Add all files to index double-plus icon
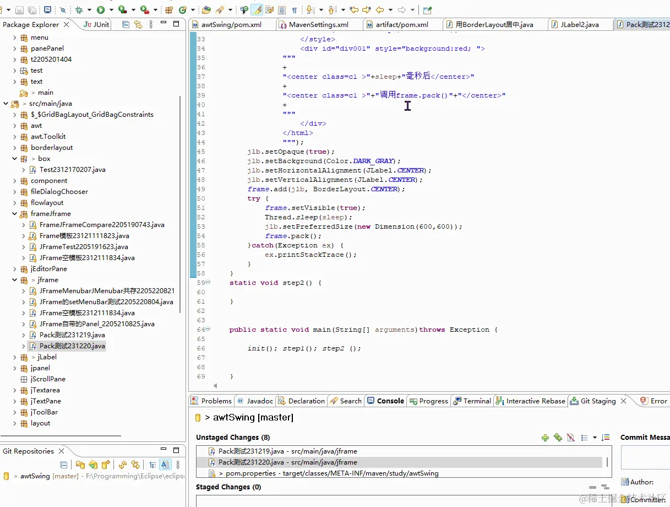Screen dimensions: 670x507 pos(558,438)
